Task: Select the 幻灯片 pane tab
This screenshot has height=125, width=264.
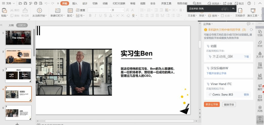Action: [22, 25]
